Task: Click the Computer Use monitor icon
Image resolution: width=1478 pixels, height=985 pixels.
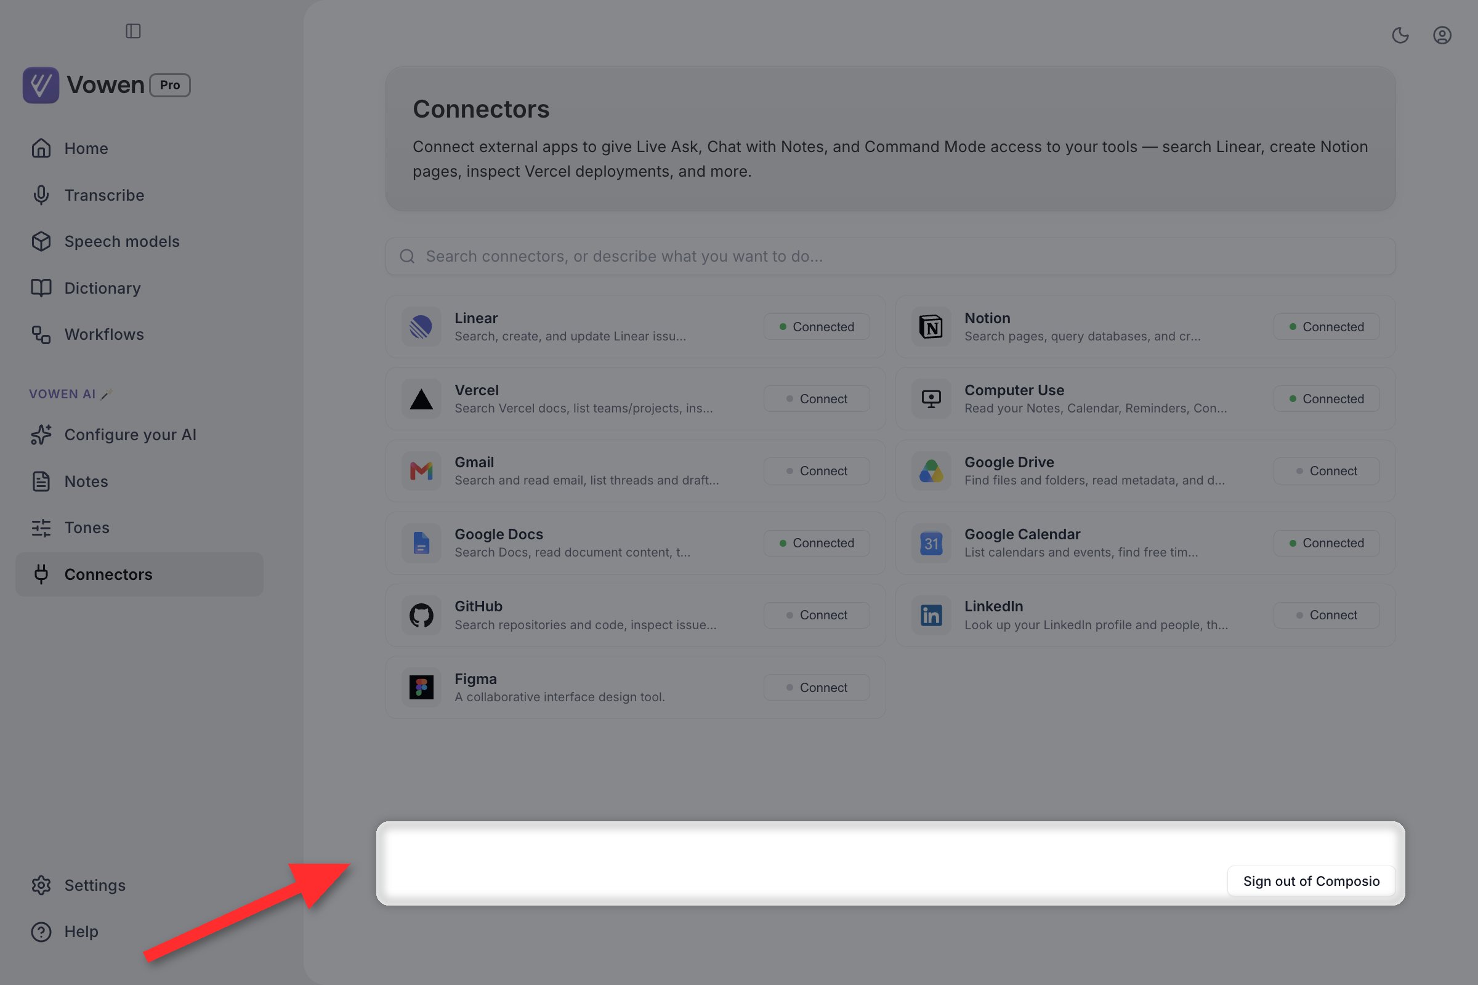Action: click(931, 399)
